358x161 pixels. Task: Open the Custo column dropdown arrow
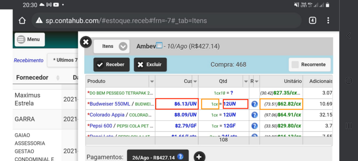[195, 81]
